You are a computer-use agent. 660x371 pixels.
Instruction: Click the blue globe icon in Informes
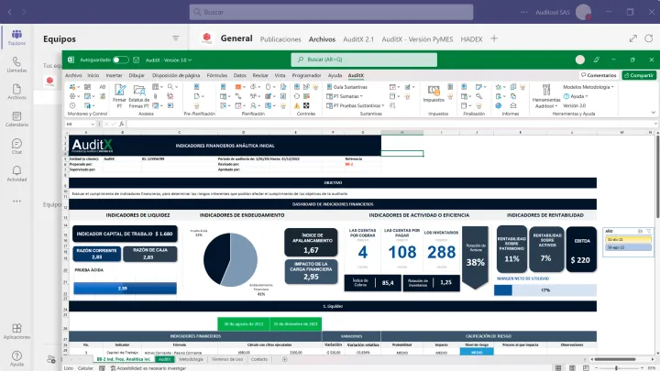click(x=499, y=106)
